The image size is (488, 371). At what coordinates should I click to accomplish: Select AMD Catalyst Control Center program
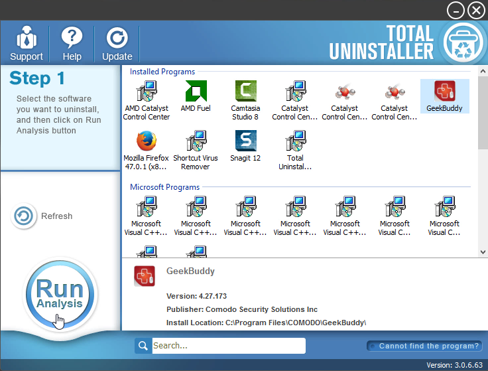pyautogui.click(x=147, y=100)
